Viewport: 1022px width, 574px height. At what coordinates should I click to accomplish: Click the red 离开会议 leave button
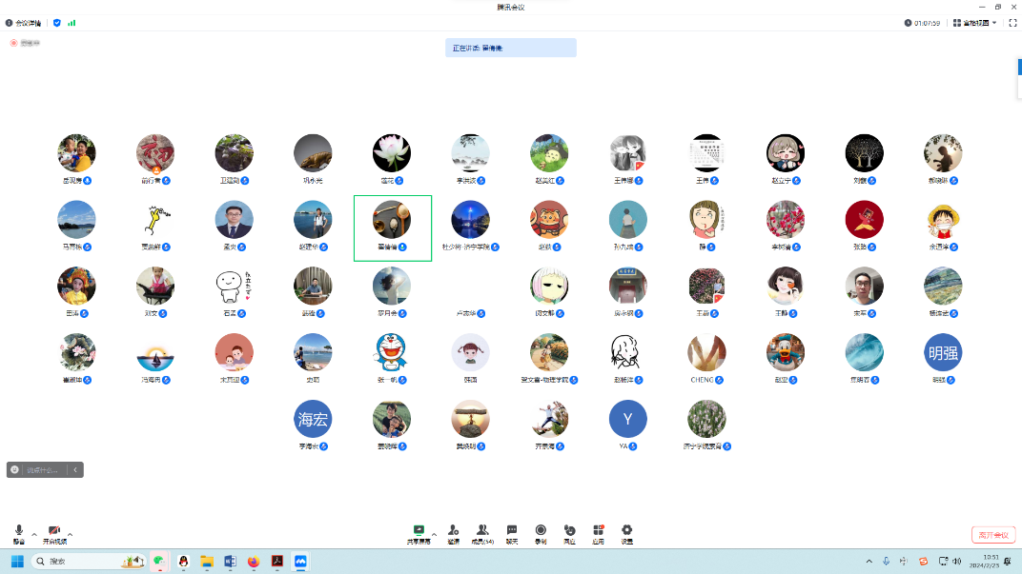[993, 535]
